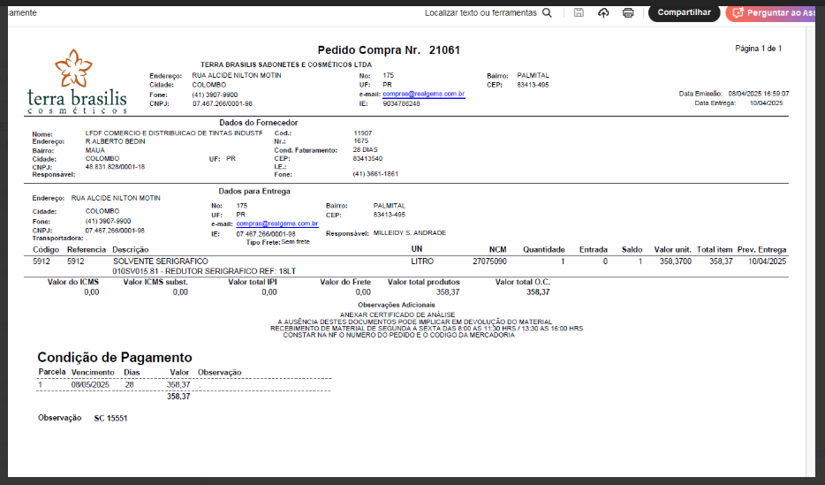Click the cloud upload icon

coord(603,13)
